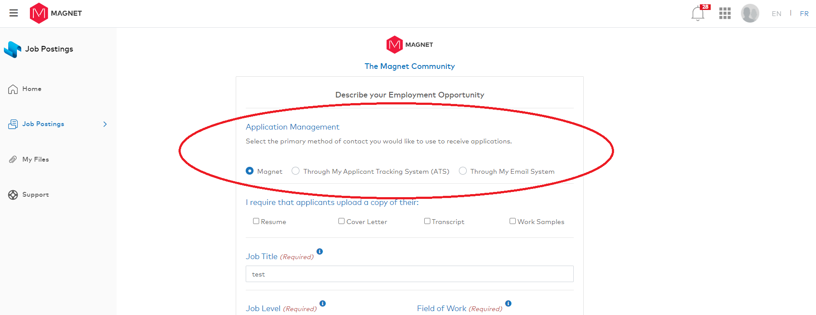
Task: Check the Resume checkbox
Action: [256, 221]
